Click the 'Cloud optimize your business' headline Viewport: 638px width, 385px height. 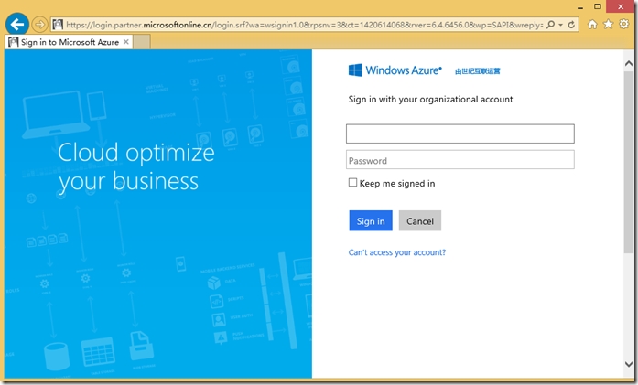tap(135, 166)
